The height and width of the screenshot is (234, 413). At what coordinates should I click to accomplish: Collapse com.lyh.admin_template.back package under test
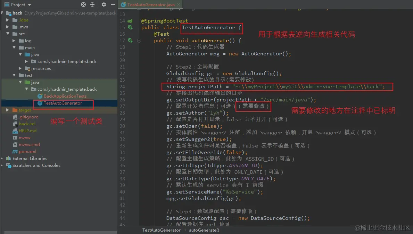coord(26,89)
